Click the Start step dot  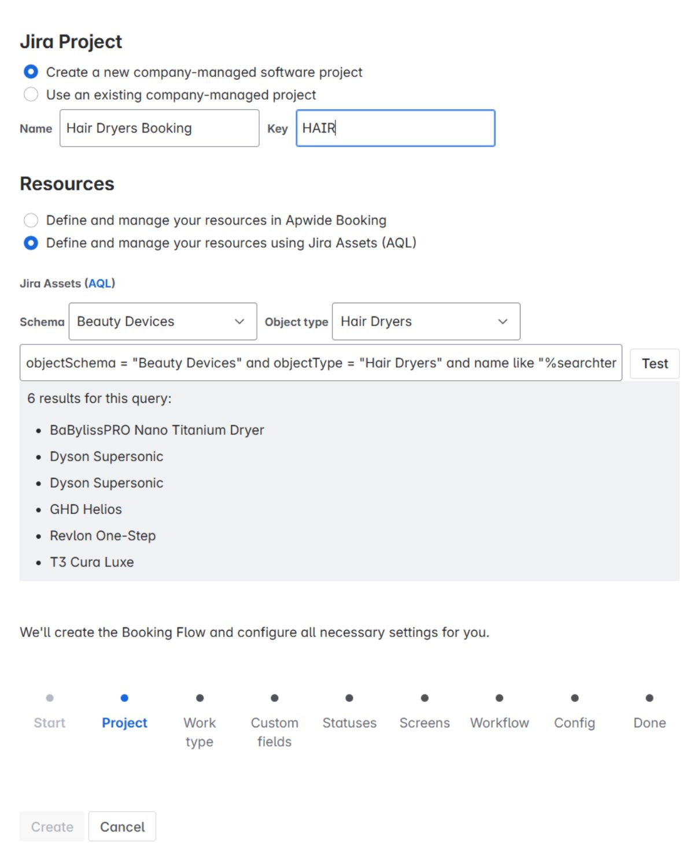coord(50,698)
